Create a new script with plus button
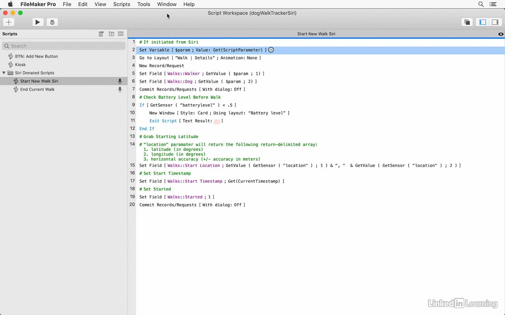Viewport: 505px width, 315px height. [x=9, y=22]
